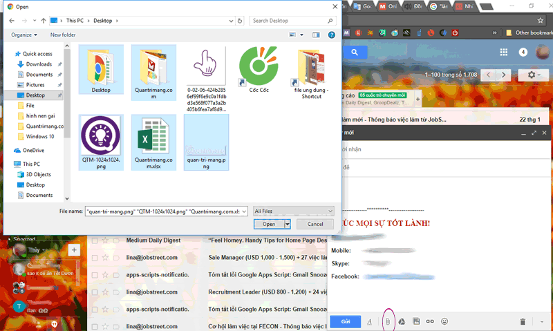Star the Recruitment Leader email
Screen dimensions: 553x331
pos(105,292)
